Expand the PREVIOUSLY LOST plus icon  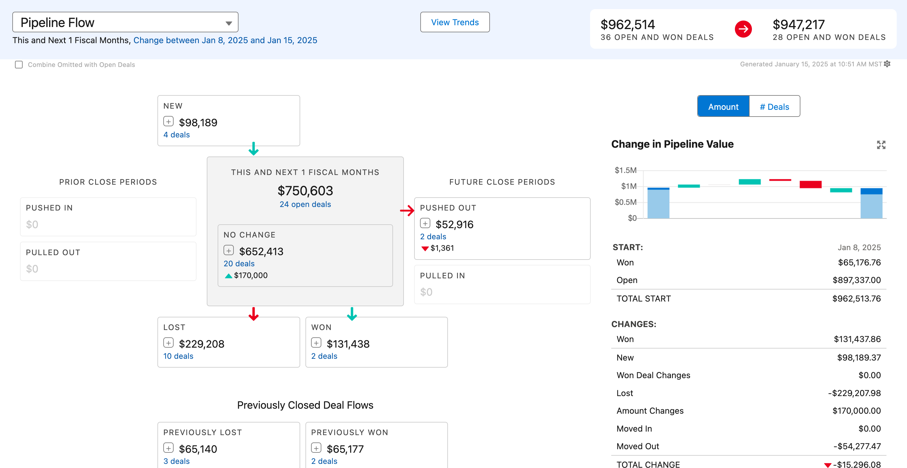tap(168, 448)
